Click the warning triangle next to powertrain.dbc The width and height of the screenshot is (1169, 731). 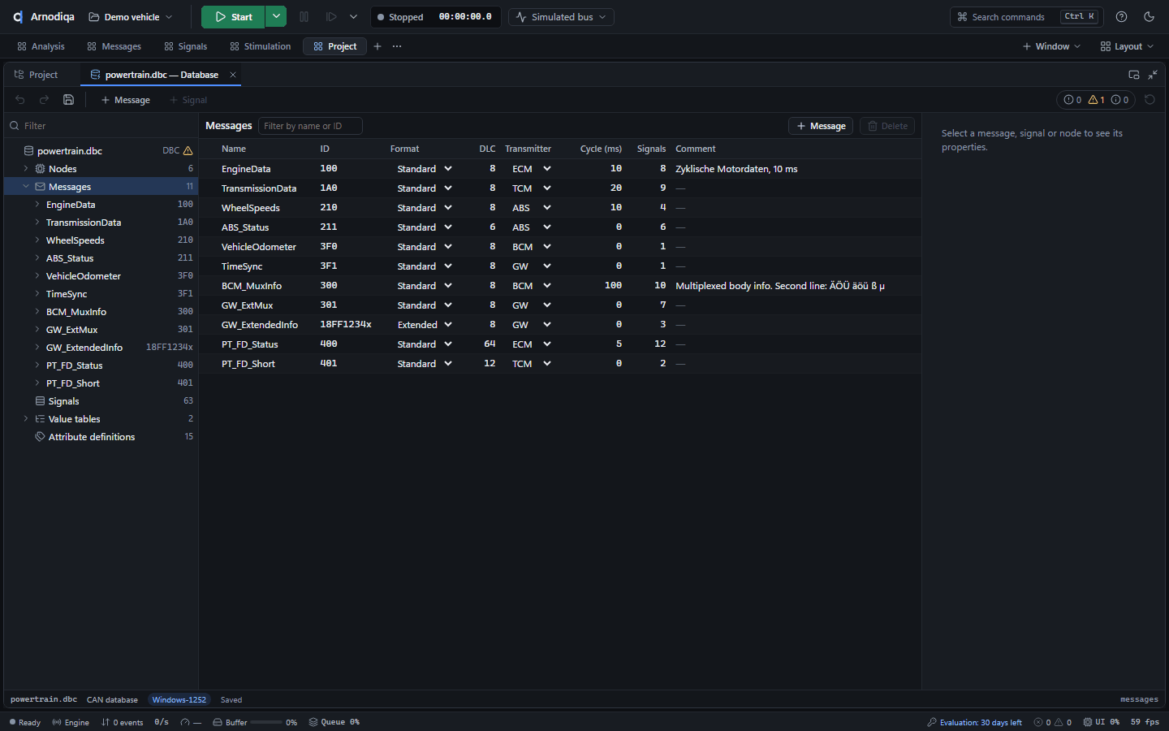188,151
